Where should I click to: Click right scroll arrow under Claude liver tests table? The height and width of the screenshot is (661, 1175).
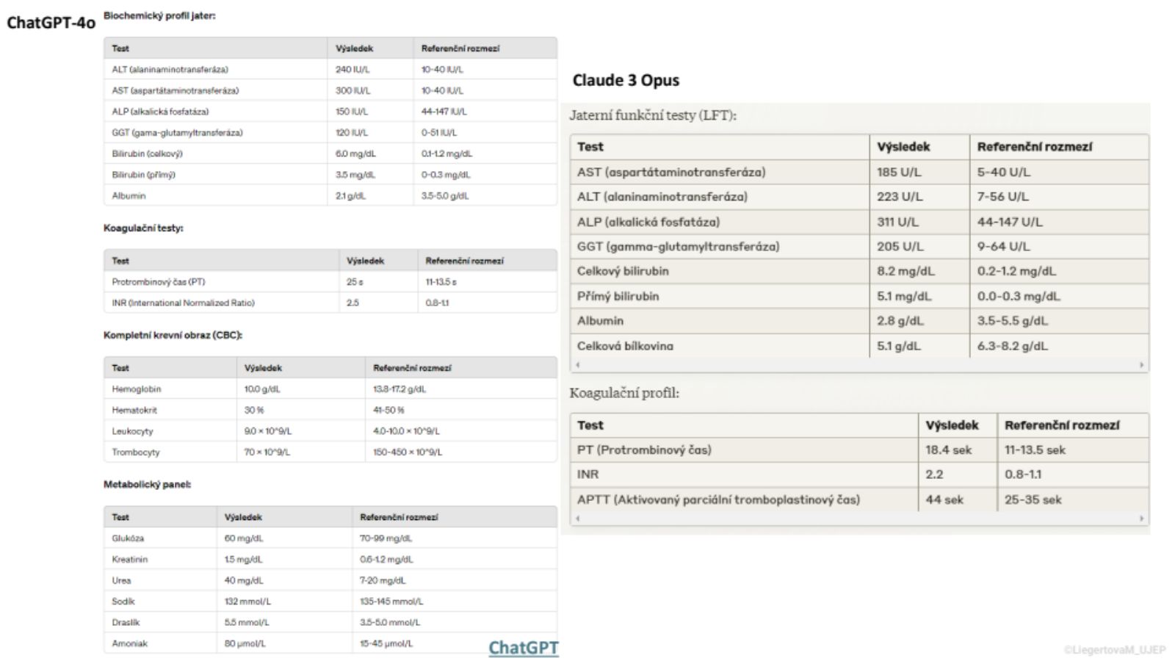tap(1141, 364)
